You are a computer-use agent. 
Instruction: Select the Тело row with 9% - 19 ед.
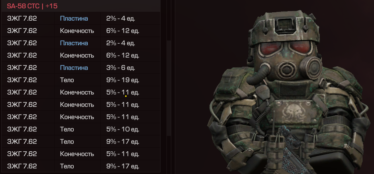coord(81,80)
